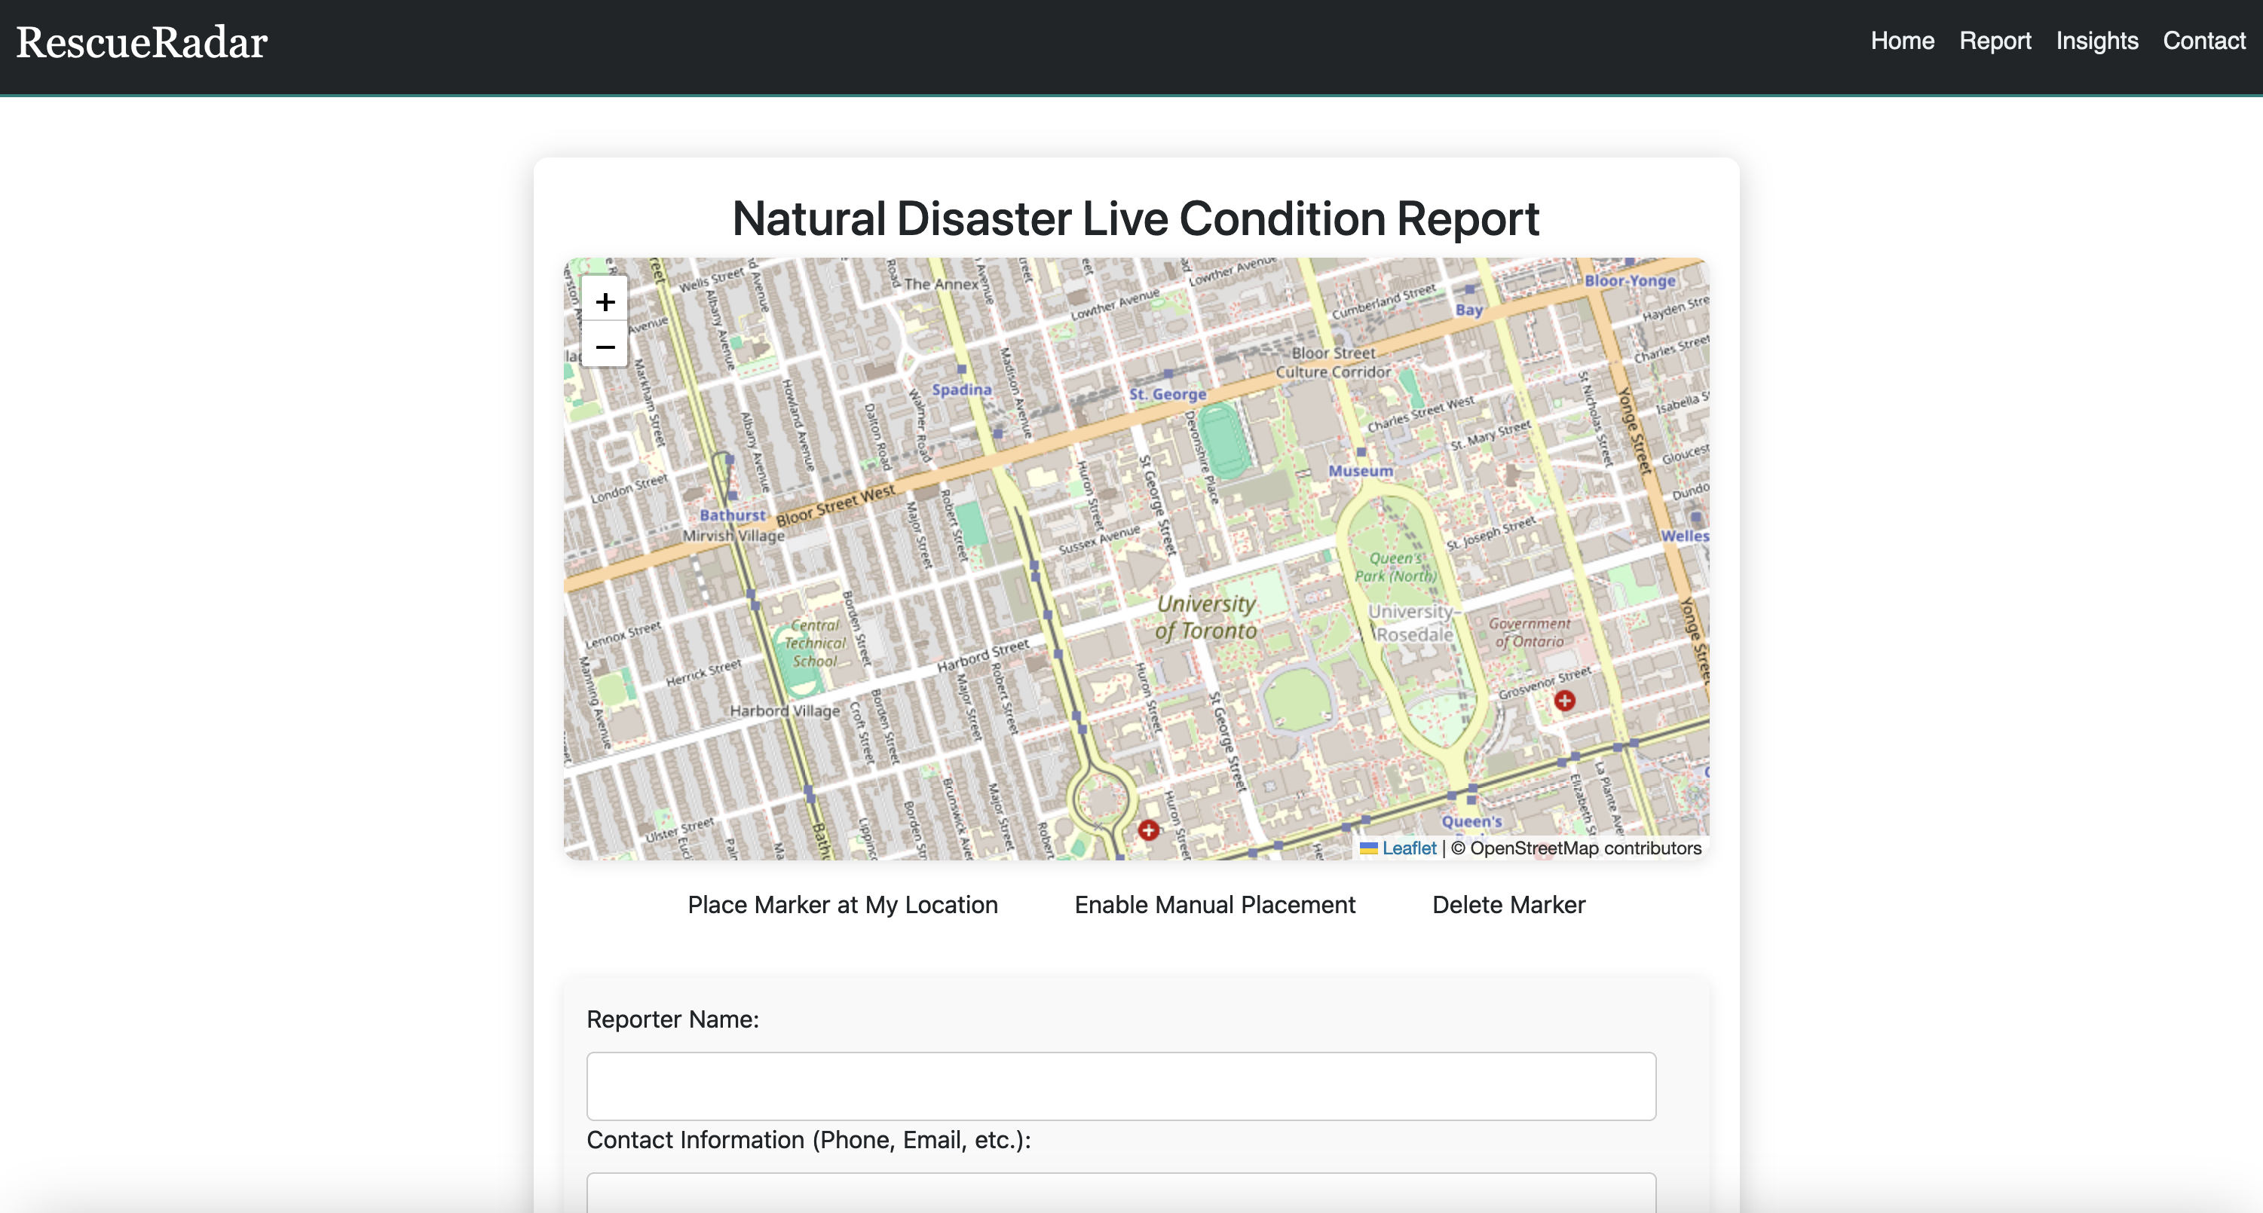Screen dimensions: 2263x1213
Task: Focus the Reporter Name field
Action: pyautogui.click(x=1120, y=1086)
